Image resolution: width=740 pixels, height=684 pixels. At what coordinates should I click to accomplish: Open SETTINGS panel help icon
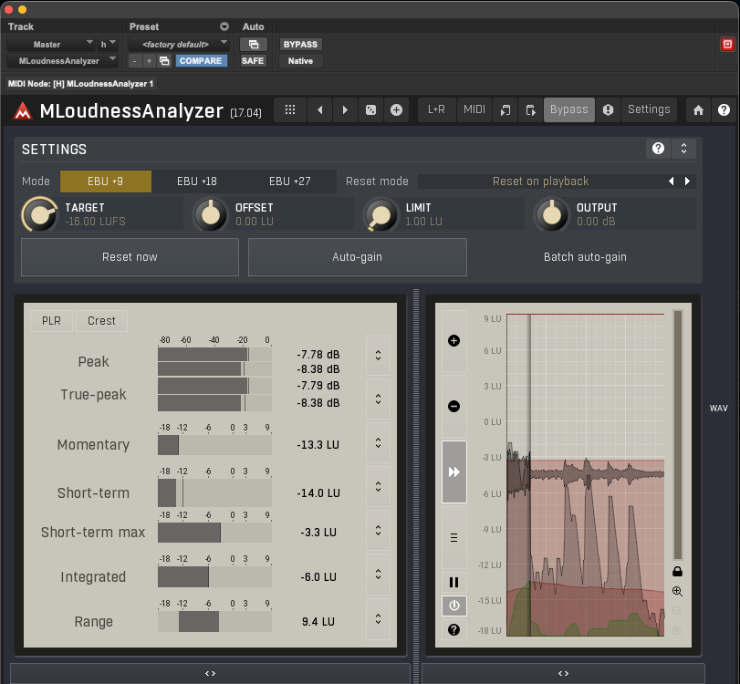coord(659,149)
